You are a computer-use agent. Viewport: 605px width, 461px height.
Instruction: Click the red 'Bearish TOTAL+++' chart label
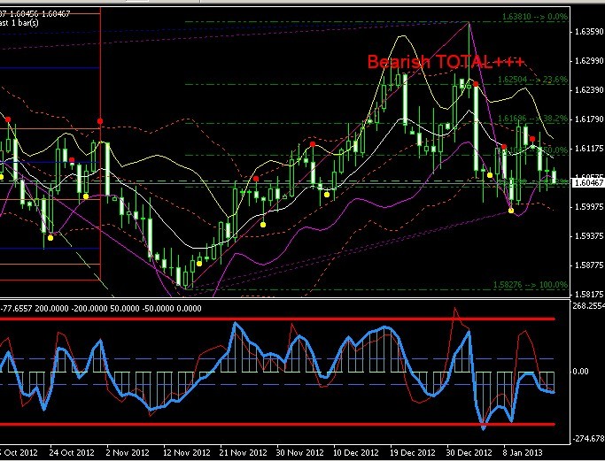(446, 62)
